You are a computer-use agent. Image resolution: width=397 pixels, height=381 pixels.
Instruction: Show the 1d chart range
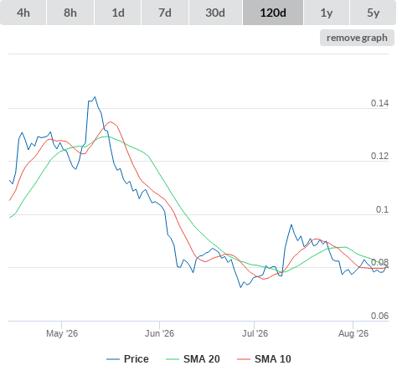(118, 13)
